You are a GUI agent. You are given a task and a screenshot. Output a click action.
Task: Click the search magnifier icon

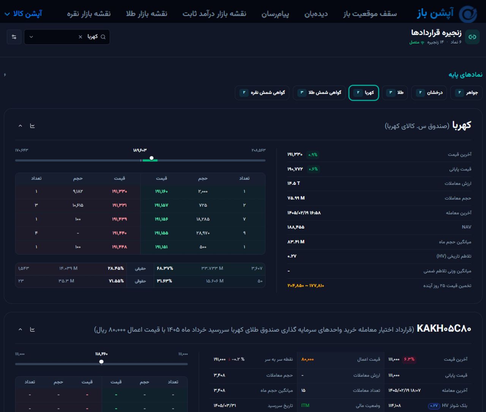[103, 37]
